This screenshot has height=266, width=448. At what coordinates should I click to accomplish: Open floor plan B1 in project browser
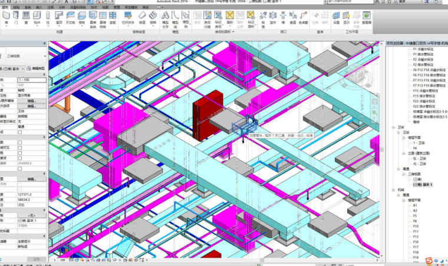pos(415,205)
